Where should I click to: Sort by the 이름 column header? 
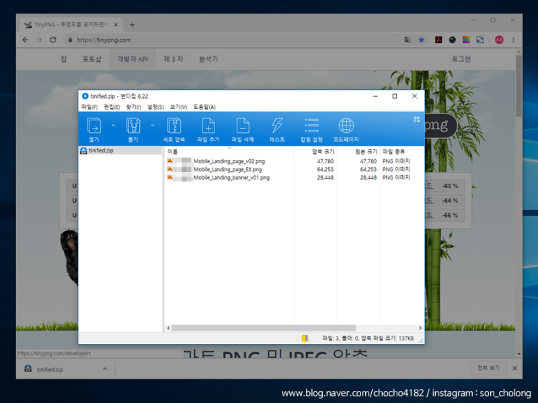point(173,152)
